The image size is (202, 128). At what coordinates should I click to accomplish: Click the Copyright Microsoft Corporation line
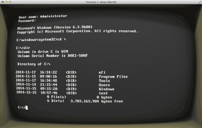78,31
